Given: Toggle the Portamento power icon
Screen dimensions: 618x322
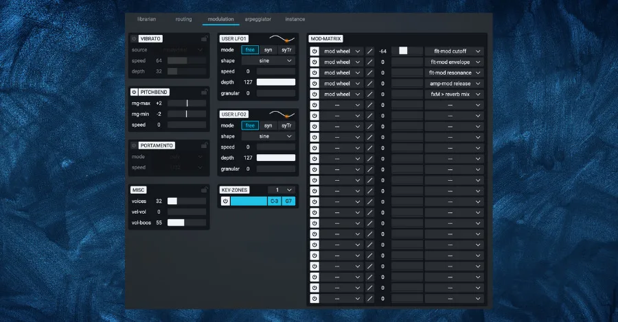Looking at the screenshot, I should [134, 145].
